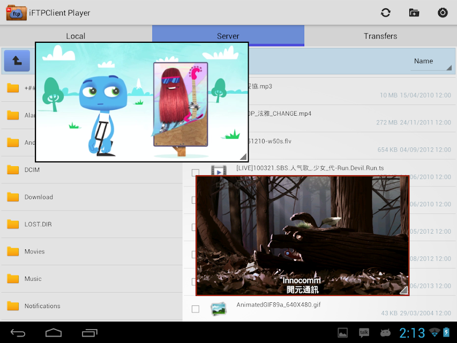
Task: Tap the Android Back navigation button
Action: (x=18, y=333)
